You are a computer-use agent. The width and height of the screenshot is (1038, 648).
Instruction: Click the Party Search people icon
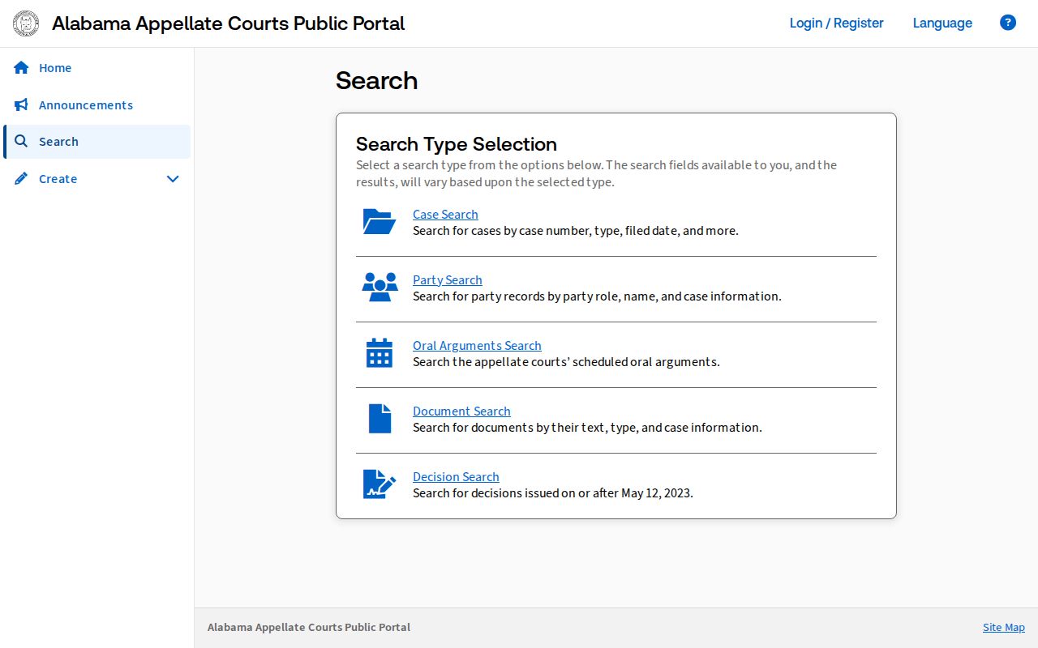380,288
